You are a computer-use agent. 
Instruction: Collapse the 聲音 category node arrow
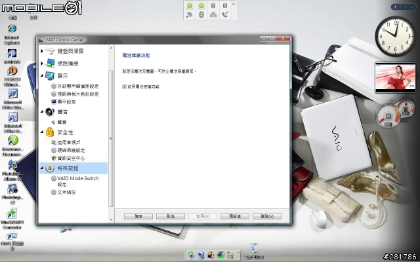(42, 112)
